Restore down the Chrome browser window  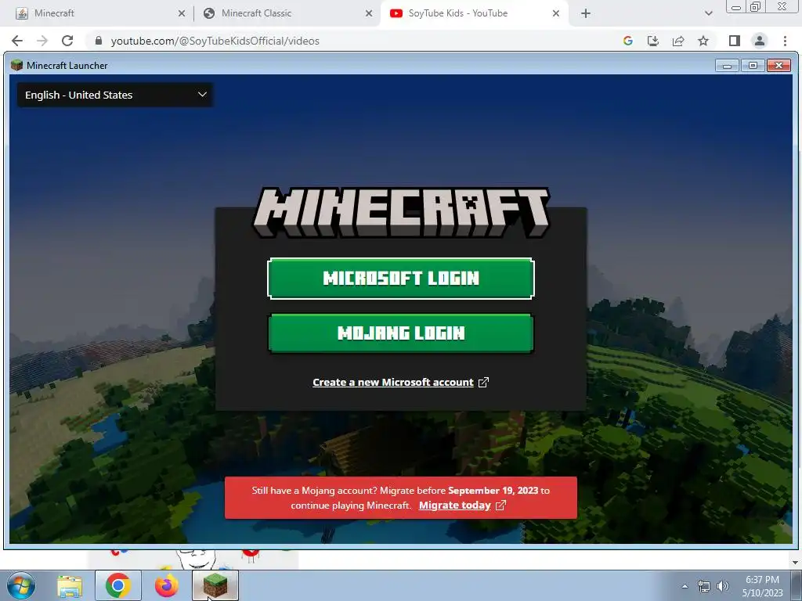click(756, 6)
